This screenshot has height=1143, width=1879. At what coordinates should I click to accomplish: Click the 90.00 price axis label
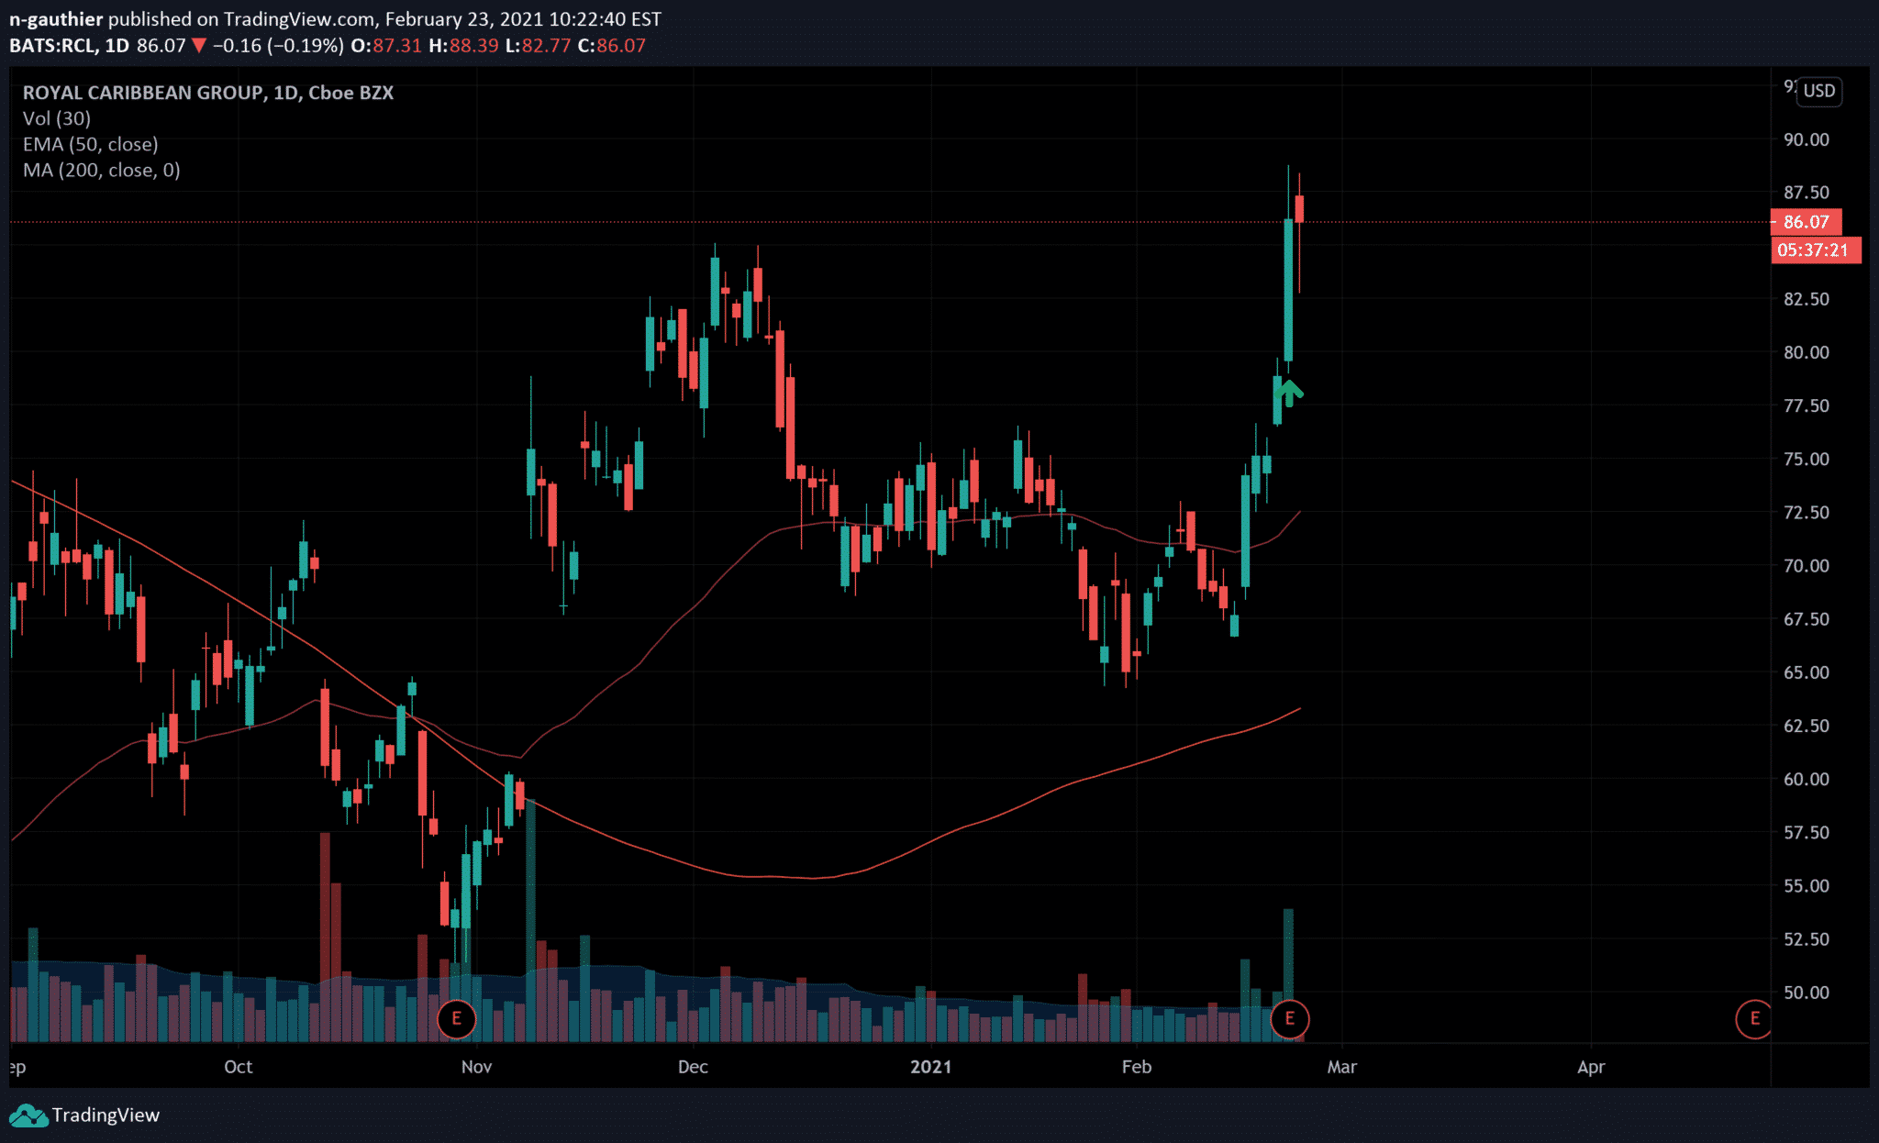coord(1806,139)
